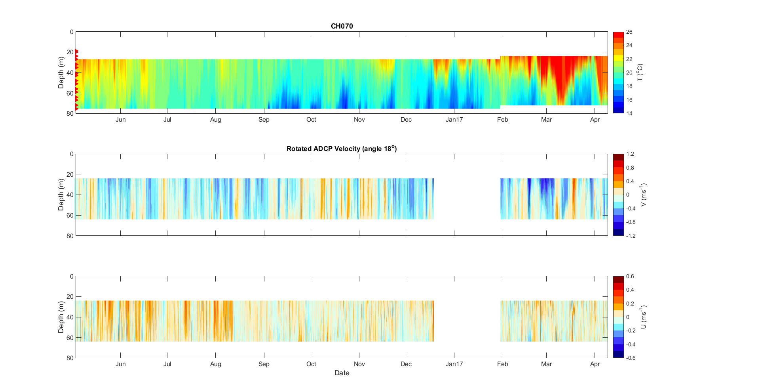Viewport: 760px width, 382px height.
Task: Click Depth (m) label of temperature plot
Action: tap(61, 73)
